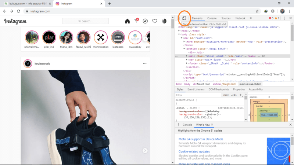The width and height of the screenshot is (294, 165).
Task: Add new style rule plus button
Action: tap(241, 95)
